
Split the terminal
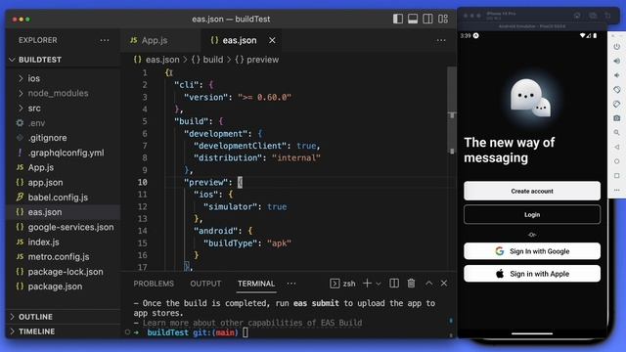(394, 283)
